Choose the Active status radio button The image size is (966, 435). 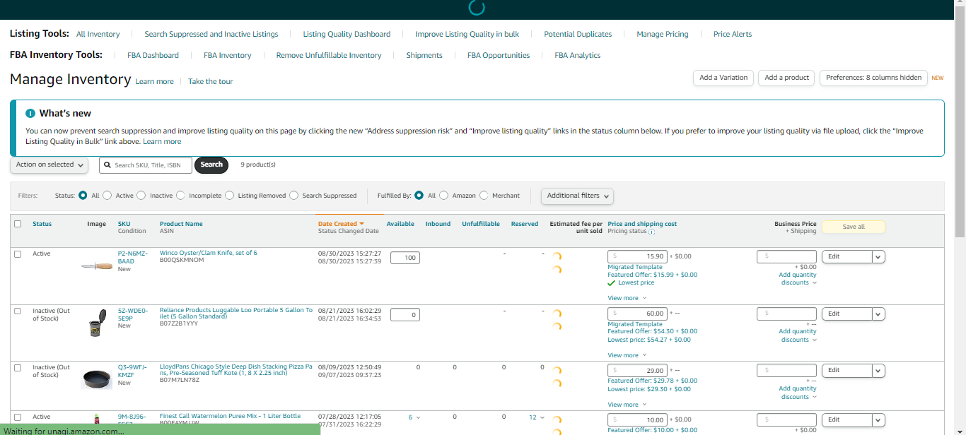[x=107, y=196]
